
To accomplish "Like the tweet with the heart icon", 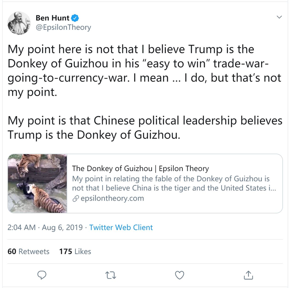I will [180, 275].
